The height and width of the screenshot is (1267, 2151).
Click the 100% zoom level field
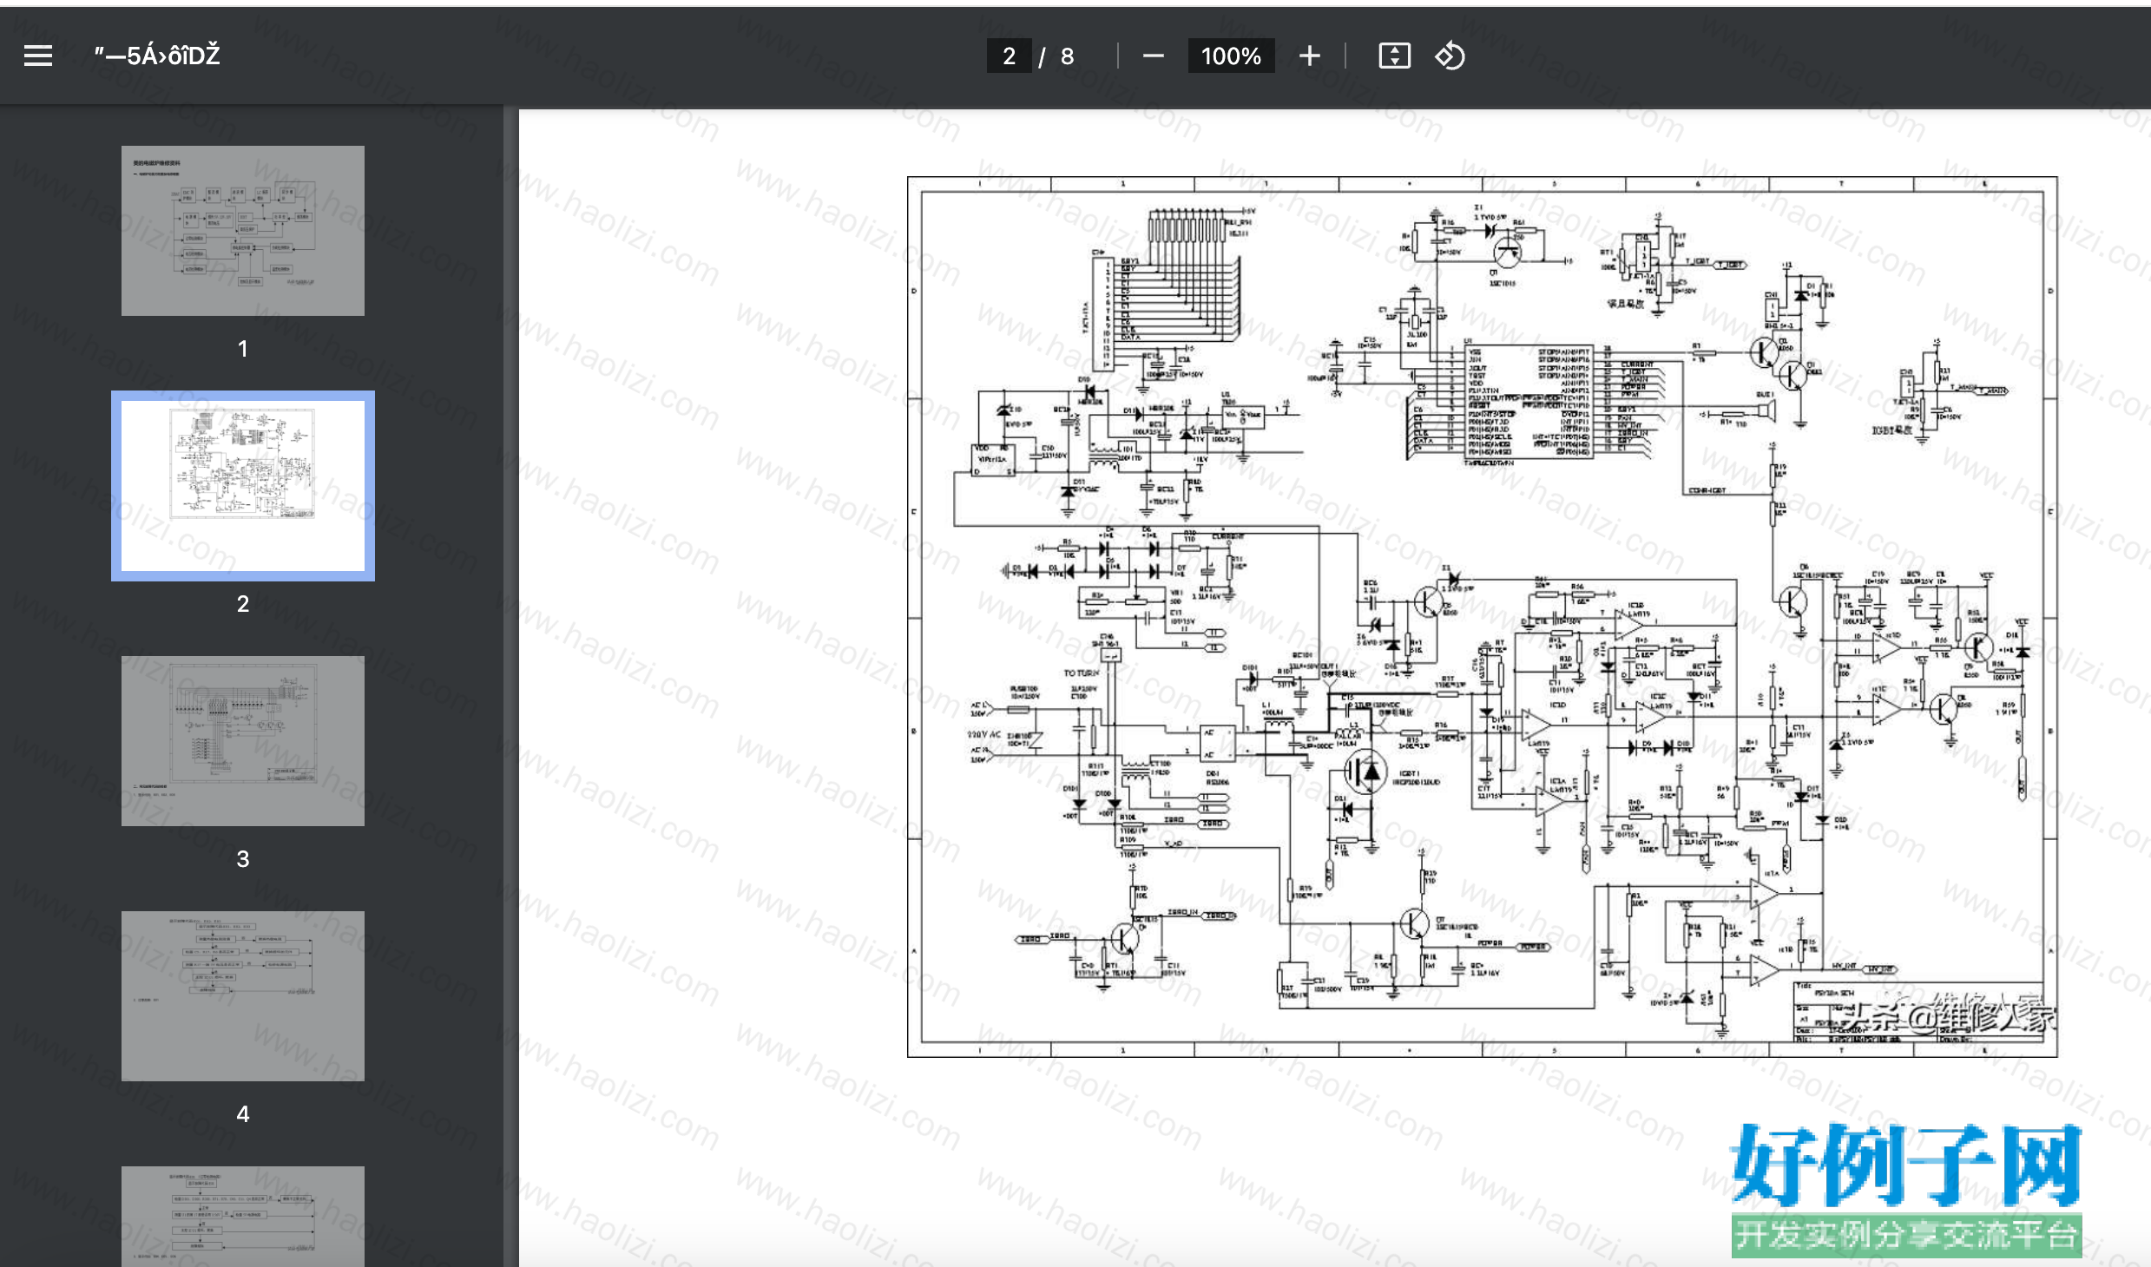click(x=1231, y=56)
